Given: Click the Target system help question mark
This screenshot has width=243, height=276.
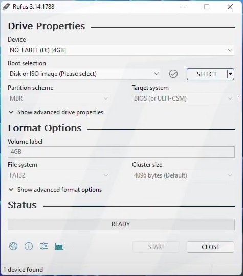Looking at the screenshot, I should click(238, 97).
